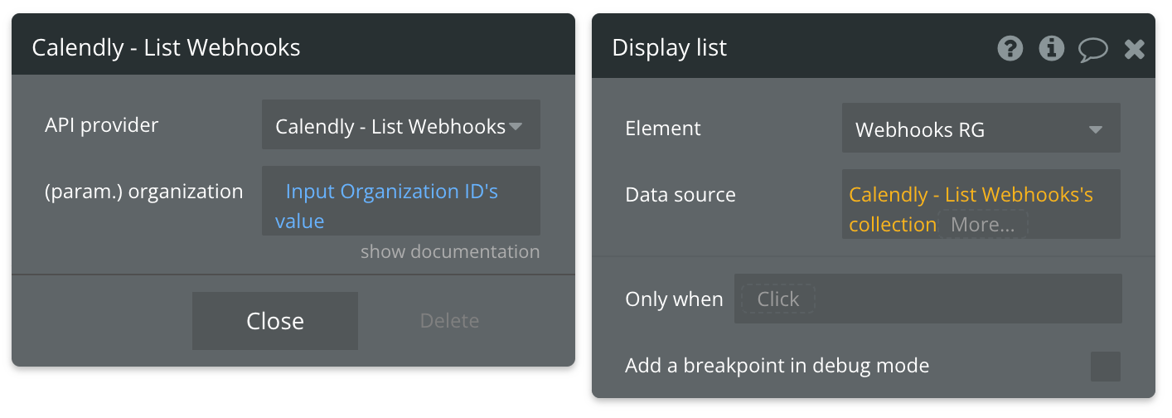Viewport: 1172px width, 418px height.
Task: Click the Element label
Action: coord(663,129)
